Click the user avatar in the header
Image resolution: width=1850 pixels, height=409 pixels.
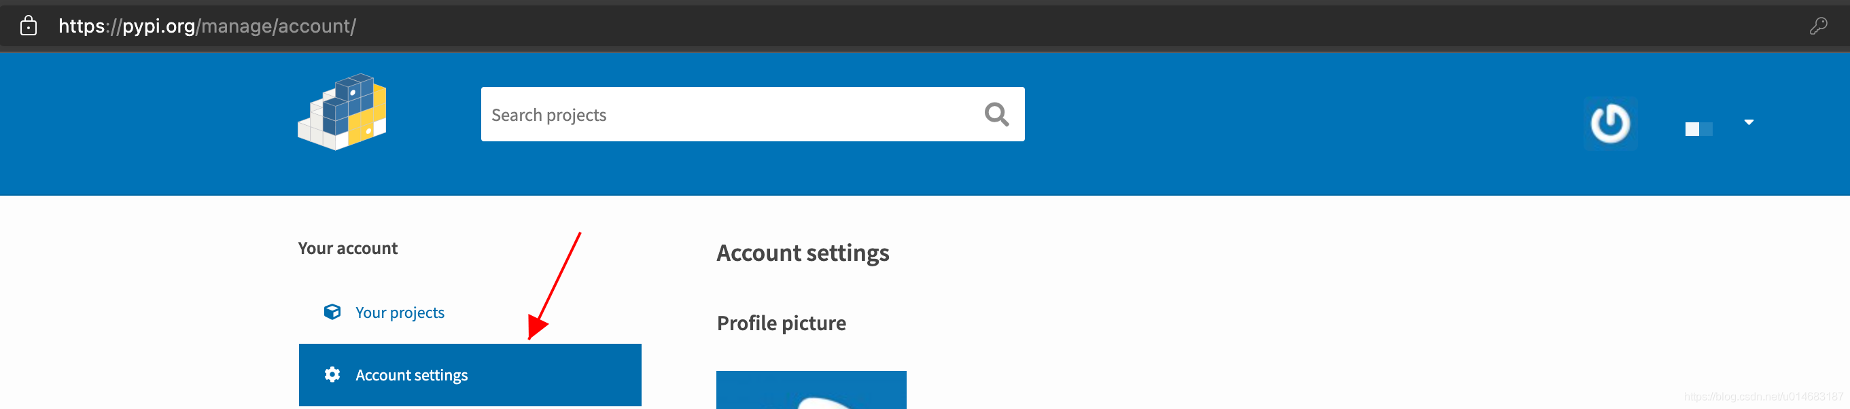[1609, 124]
